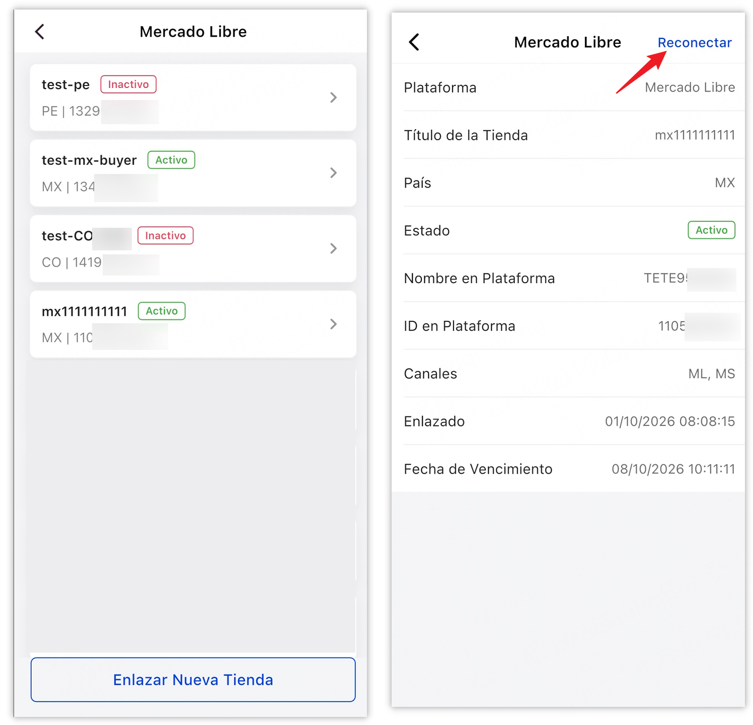
Task: Go back from the store list screen
Action: pos(40,32)
